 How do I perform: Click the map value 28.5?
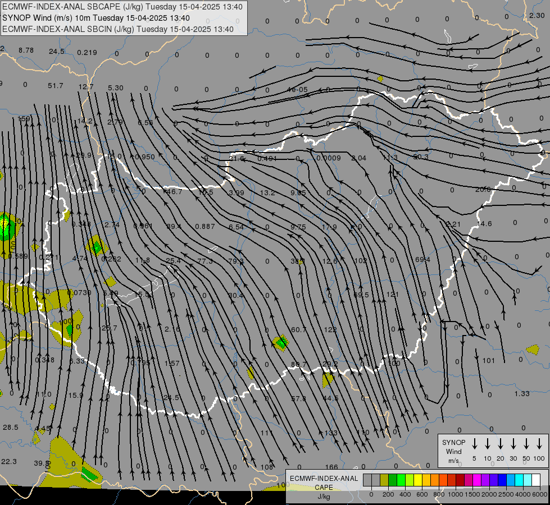11,427
